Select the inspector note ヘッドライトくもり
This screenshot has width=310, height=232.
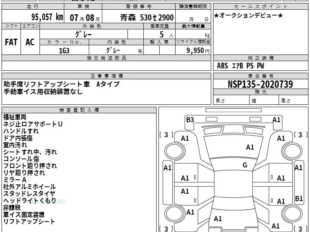pyautogui.click(x=30, y=201)
